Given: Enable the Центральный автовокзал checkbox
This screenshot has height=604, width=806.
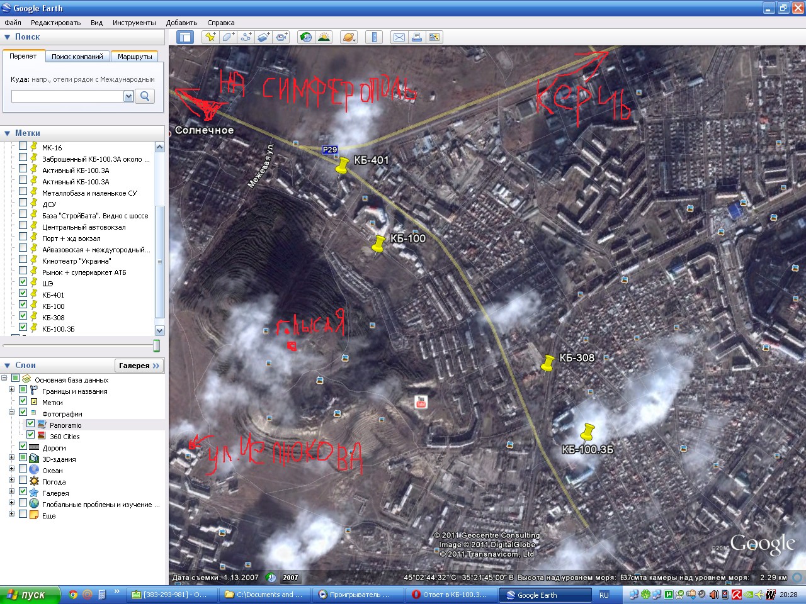Looking at the screenshot, I should (23, 226).
